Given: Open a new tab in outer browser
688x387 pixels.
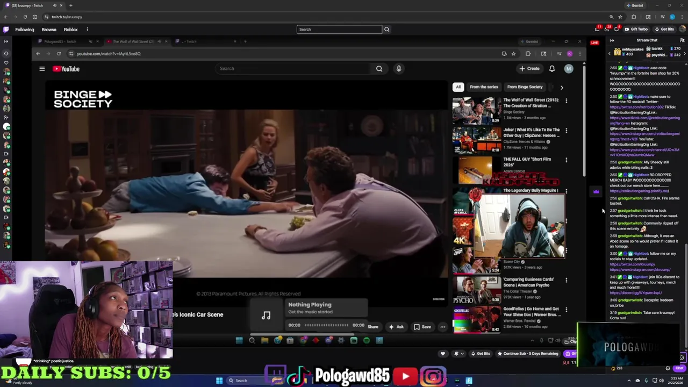Looking at the screenshot, I should [x=70, y=5].
